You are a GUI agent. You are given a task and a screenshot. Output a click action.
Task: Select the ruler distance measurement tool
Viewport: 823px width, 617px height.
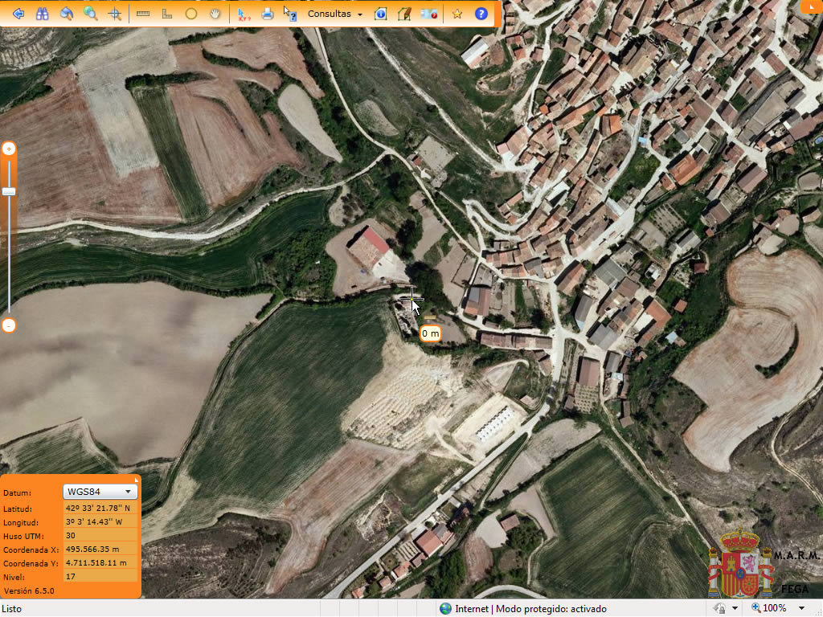[x=143, y=14]
